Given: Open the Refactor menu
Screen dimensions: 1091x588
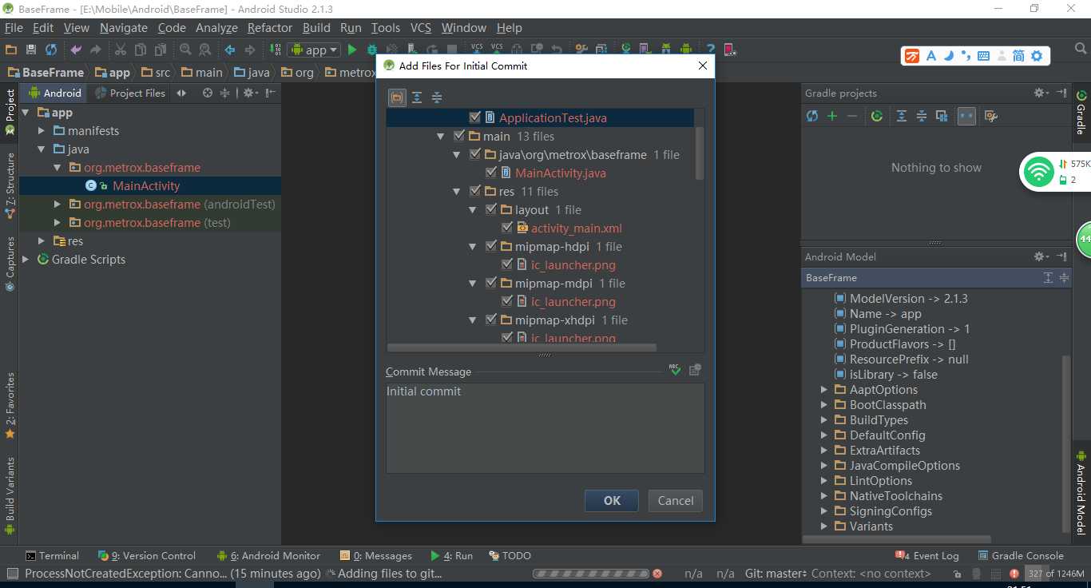Looking at the screenshot, I should click(x=270, y=27).
